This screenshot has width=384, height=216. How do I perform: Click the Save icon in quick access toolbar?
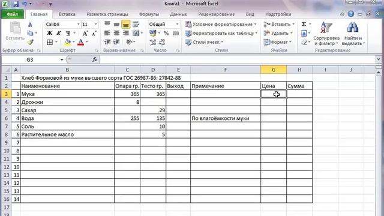coord(16,4)
